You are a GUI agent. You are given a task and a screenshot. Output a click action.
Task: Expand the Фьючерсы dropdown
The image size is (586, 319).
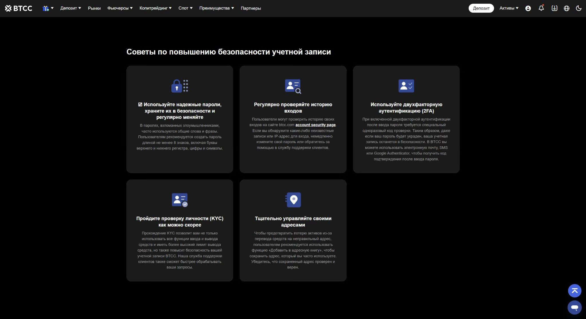click(x=120, y=8)
